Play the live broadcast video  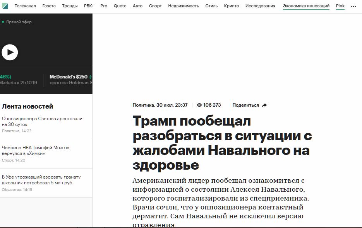(x=10, y=52)
